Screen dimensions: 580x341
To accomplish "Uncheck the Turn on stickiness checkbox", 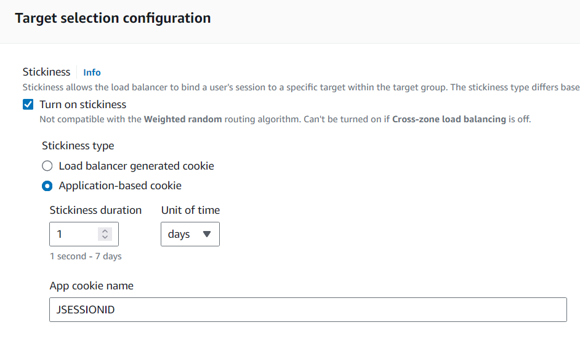I will (28, 104).
